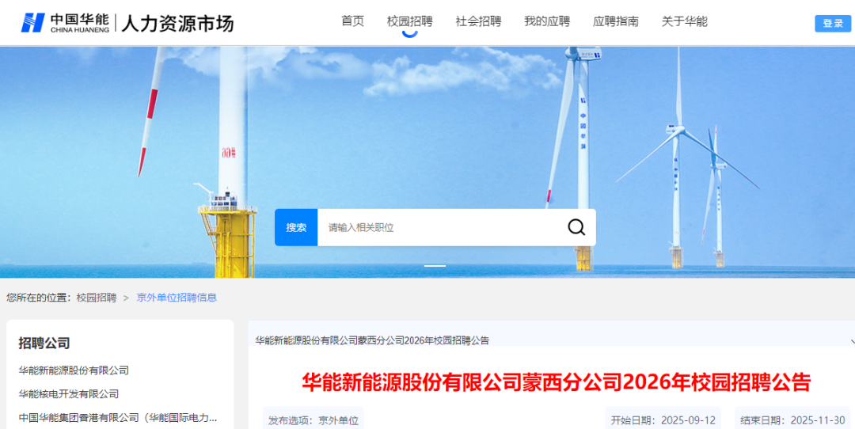Select 华能核电开发有限公司 in company list
This screenshot has width=855, height=429.
click(69, 394)
